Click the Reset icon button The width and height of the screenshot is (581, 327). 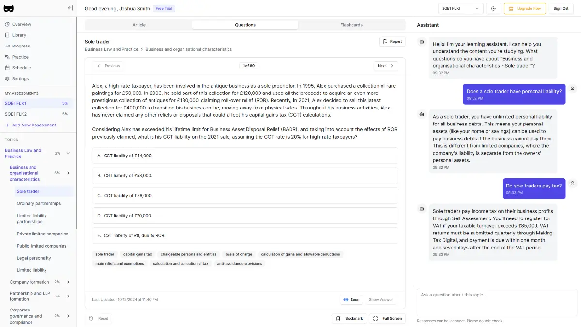click(x=99, y=318)
